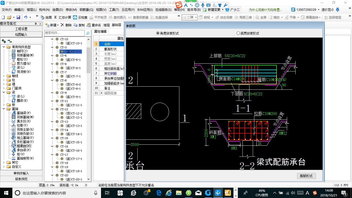Open the 为什么筏板XY方向布置 help link
The height and width of the screenshot is (198, 352).
click(x=265, y=10)
